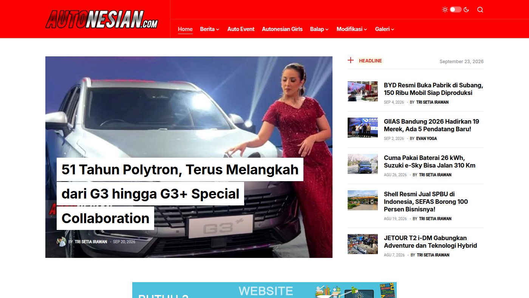Click author name under JETOUR article
This screenshot has height=298, width=529.
(x=433, y=255)
